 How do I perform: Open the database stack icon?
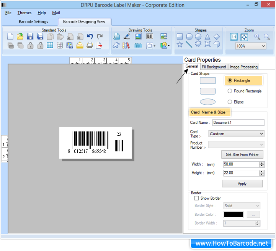[x=60, y=46]
